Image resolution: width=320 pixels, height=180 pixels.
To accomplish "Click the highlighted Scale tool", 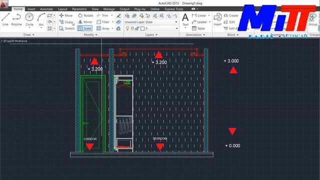I will 85,28.
